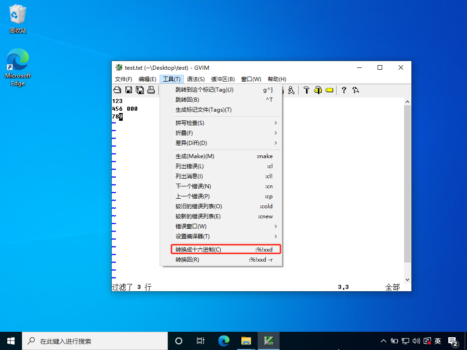The width and height of the screenshot is (467, 350).
Task: Click the taskbar search input box
Action: coord(95,341)
